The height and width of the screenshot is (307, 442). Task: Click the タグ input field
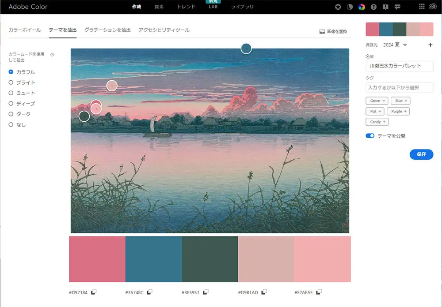point(400,87)
